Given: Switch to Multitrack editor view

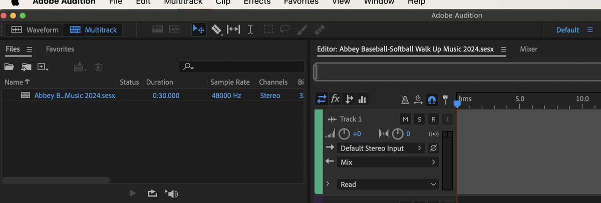Looking at the screenshot, I should [x=93, y=30].
